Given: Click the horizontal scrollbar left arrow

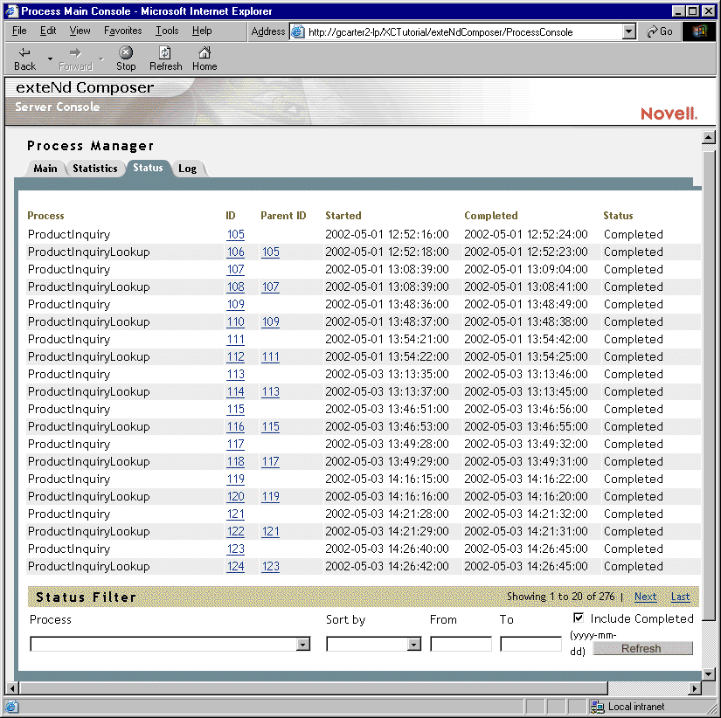Looking at the screenshot, I should tap(12, 688).
